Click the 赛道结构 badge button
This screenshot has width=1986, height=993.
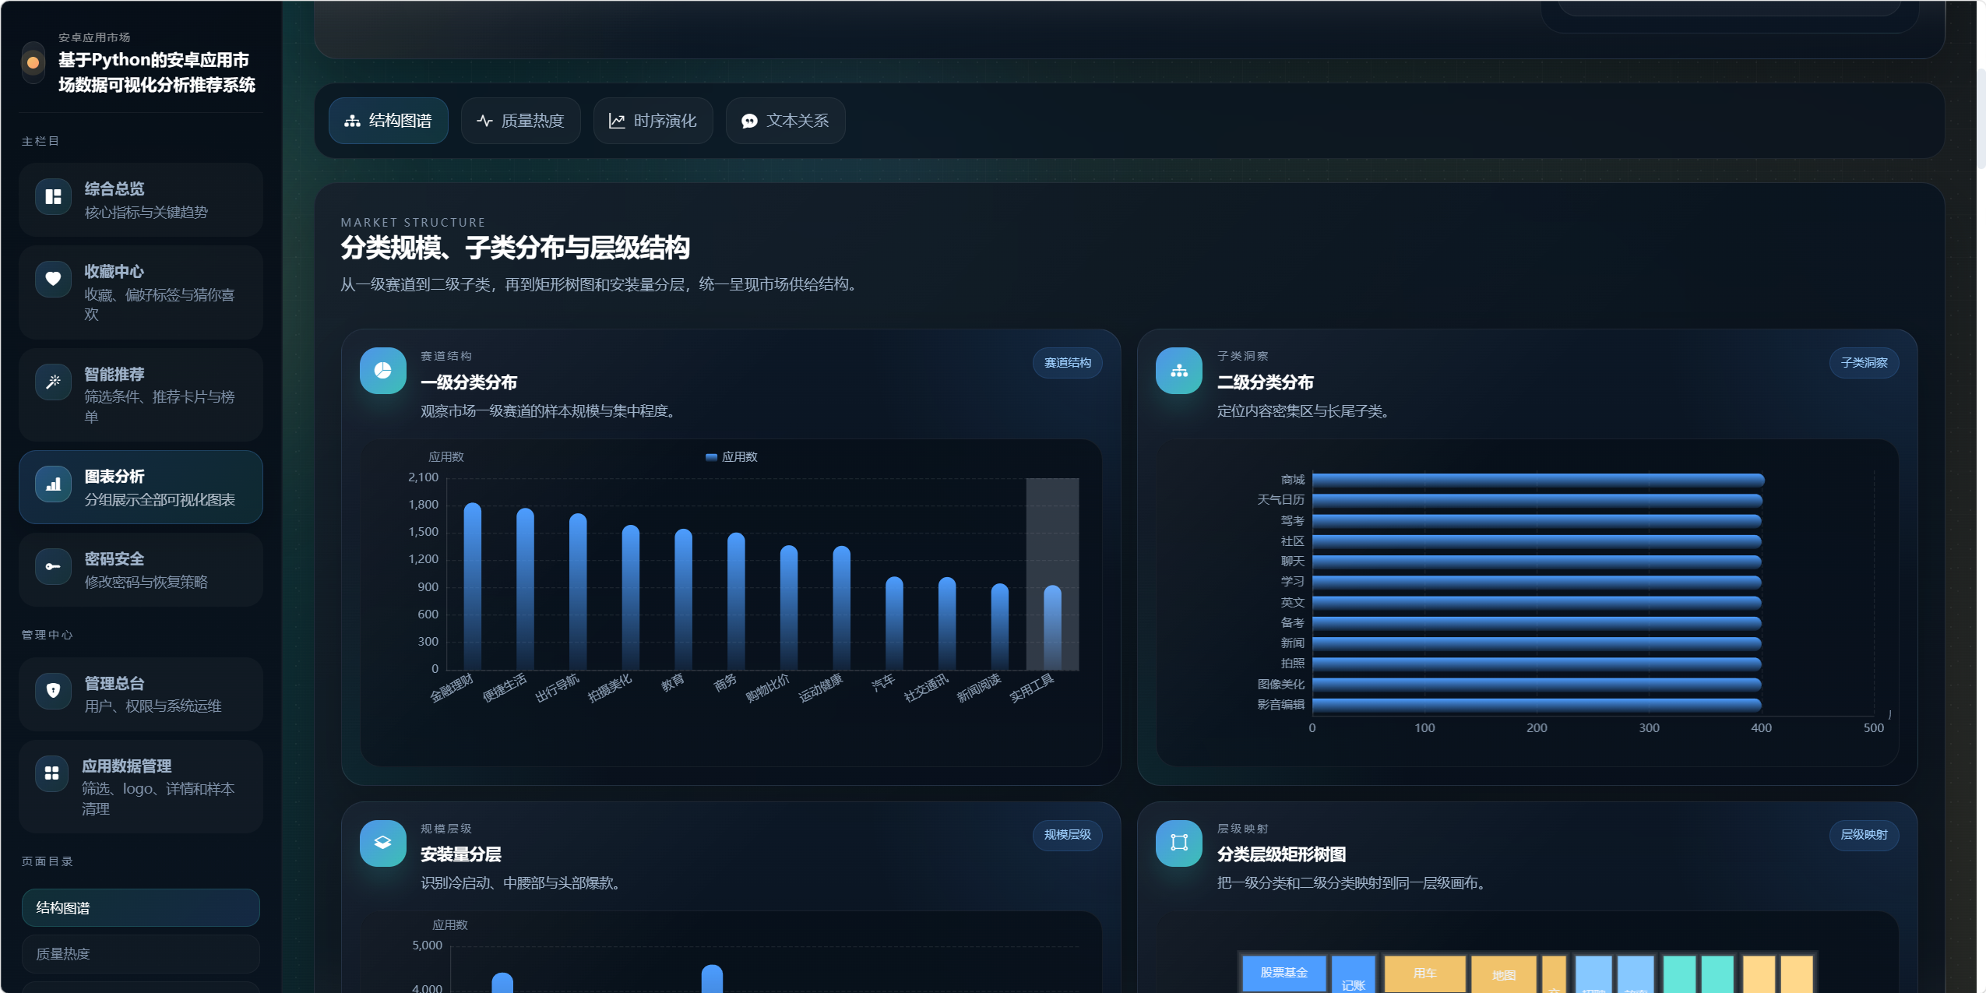[1067, 363]
